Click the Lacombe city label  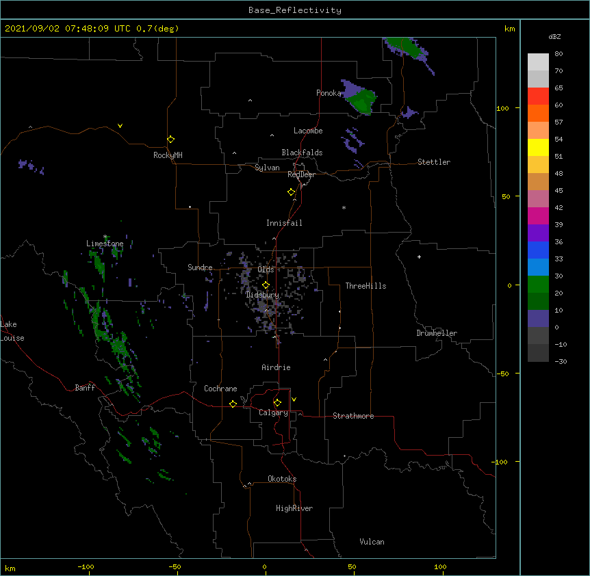[x=308, y=131]
